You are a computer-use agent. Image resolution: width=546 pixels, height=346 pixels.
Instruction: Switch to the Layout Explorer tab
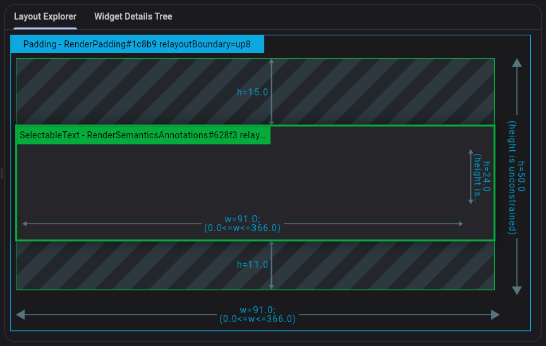tap(45, 16)
